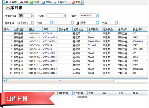Expand the 货主名称 condition dropdown
149x108 pixels.
pyautogui.click(x=33, y=23)
